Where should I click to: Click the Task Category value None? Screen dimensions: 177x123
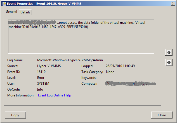point(110,72)
